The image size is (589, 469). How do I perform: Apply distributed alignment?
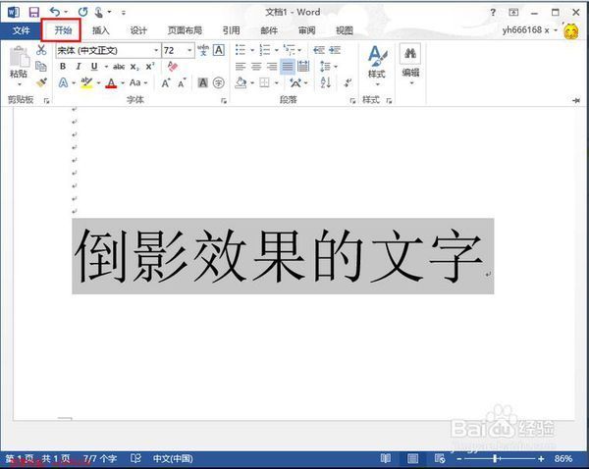303,67
